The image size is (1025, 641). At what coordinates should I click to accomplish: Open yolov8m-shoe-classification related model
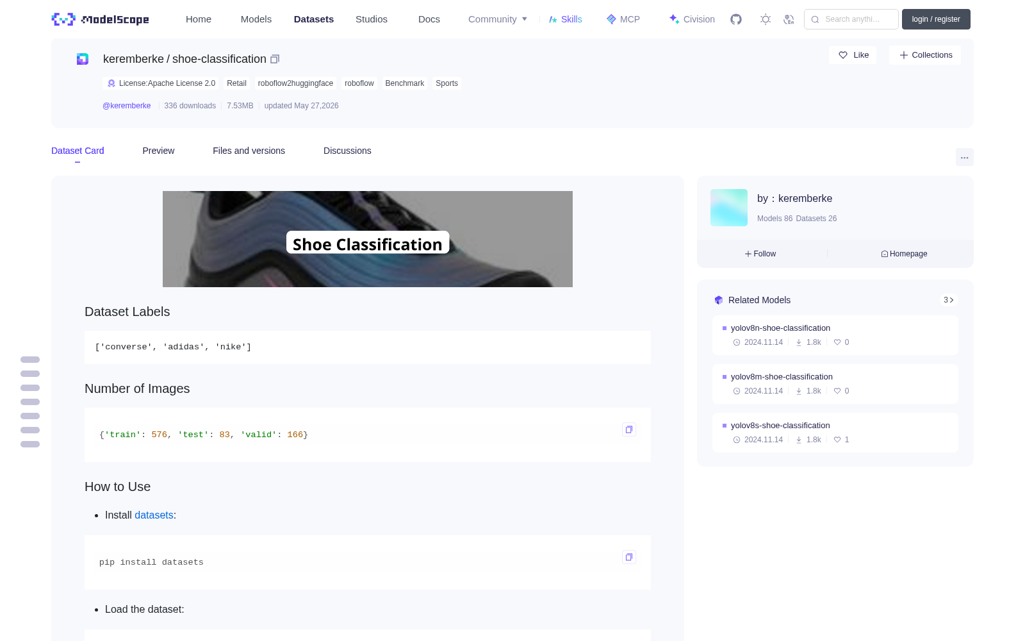[x=835, y=384]
